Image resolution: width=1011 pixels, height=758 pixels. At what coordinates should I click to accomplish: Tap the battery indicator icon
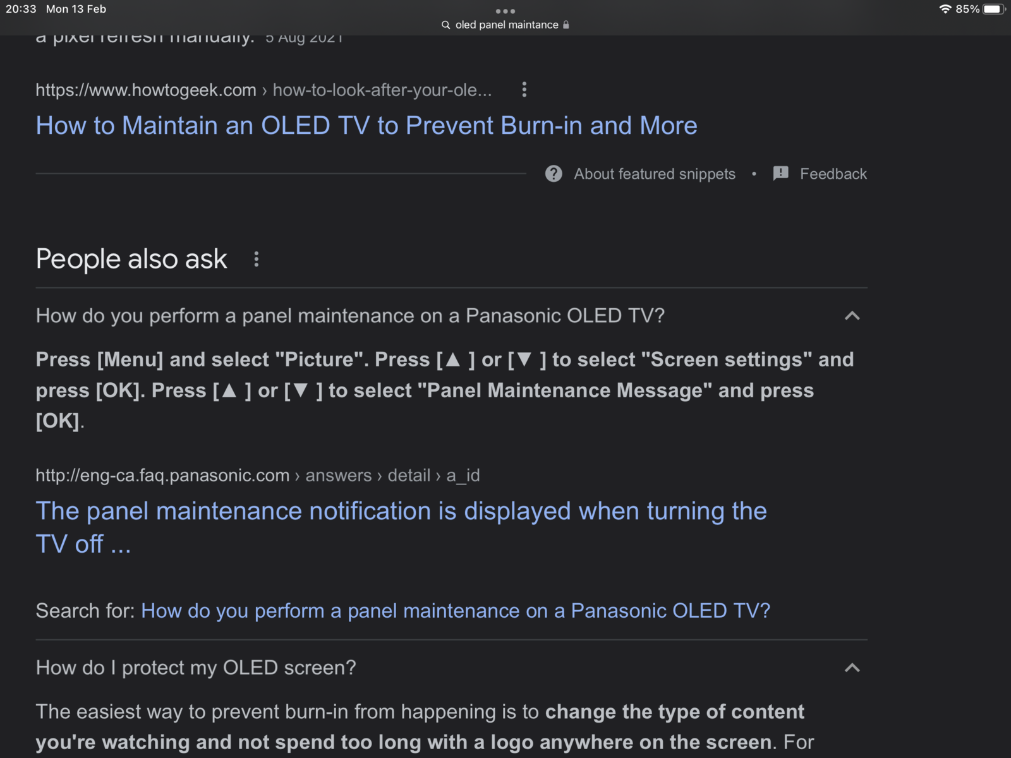click(x=993, y=9)
